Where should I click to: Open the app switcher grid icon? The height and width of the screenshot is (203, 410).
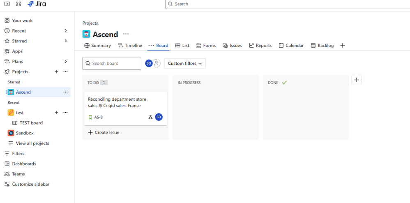click(x=18, y=4)
